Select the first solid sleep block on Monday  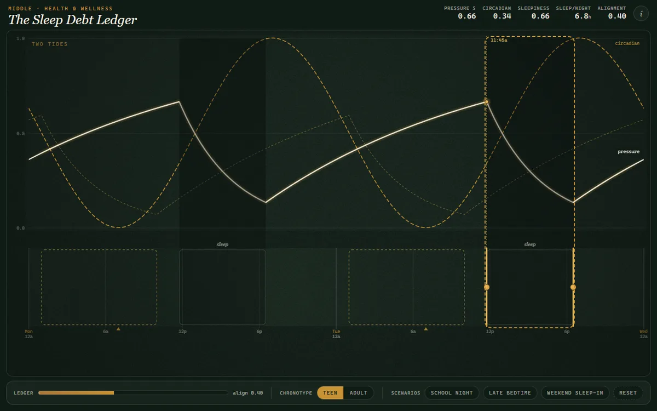click(x=222, y=287)
